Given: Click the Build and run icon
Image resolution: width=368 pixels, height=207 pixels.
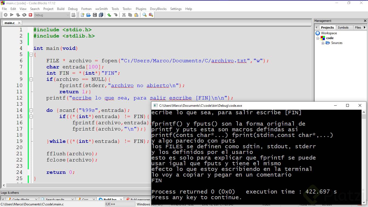Looking at the screenshot, I should point(18,15).
